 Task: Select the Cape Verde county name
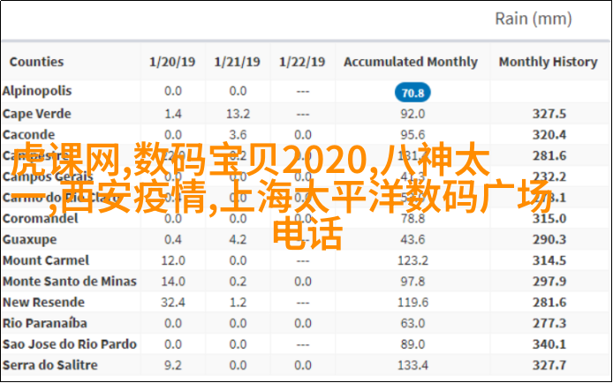tap(37, 114)
